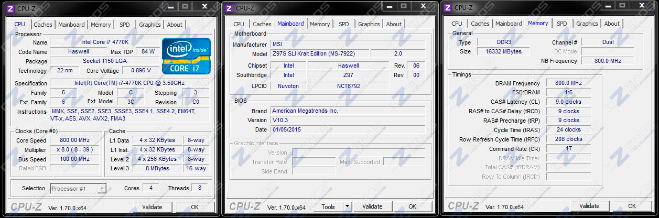
Task: Open the Tools dropdown arrow in Mainboard window
Action: pos(348,207)
